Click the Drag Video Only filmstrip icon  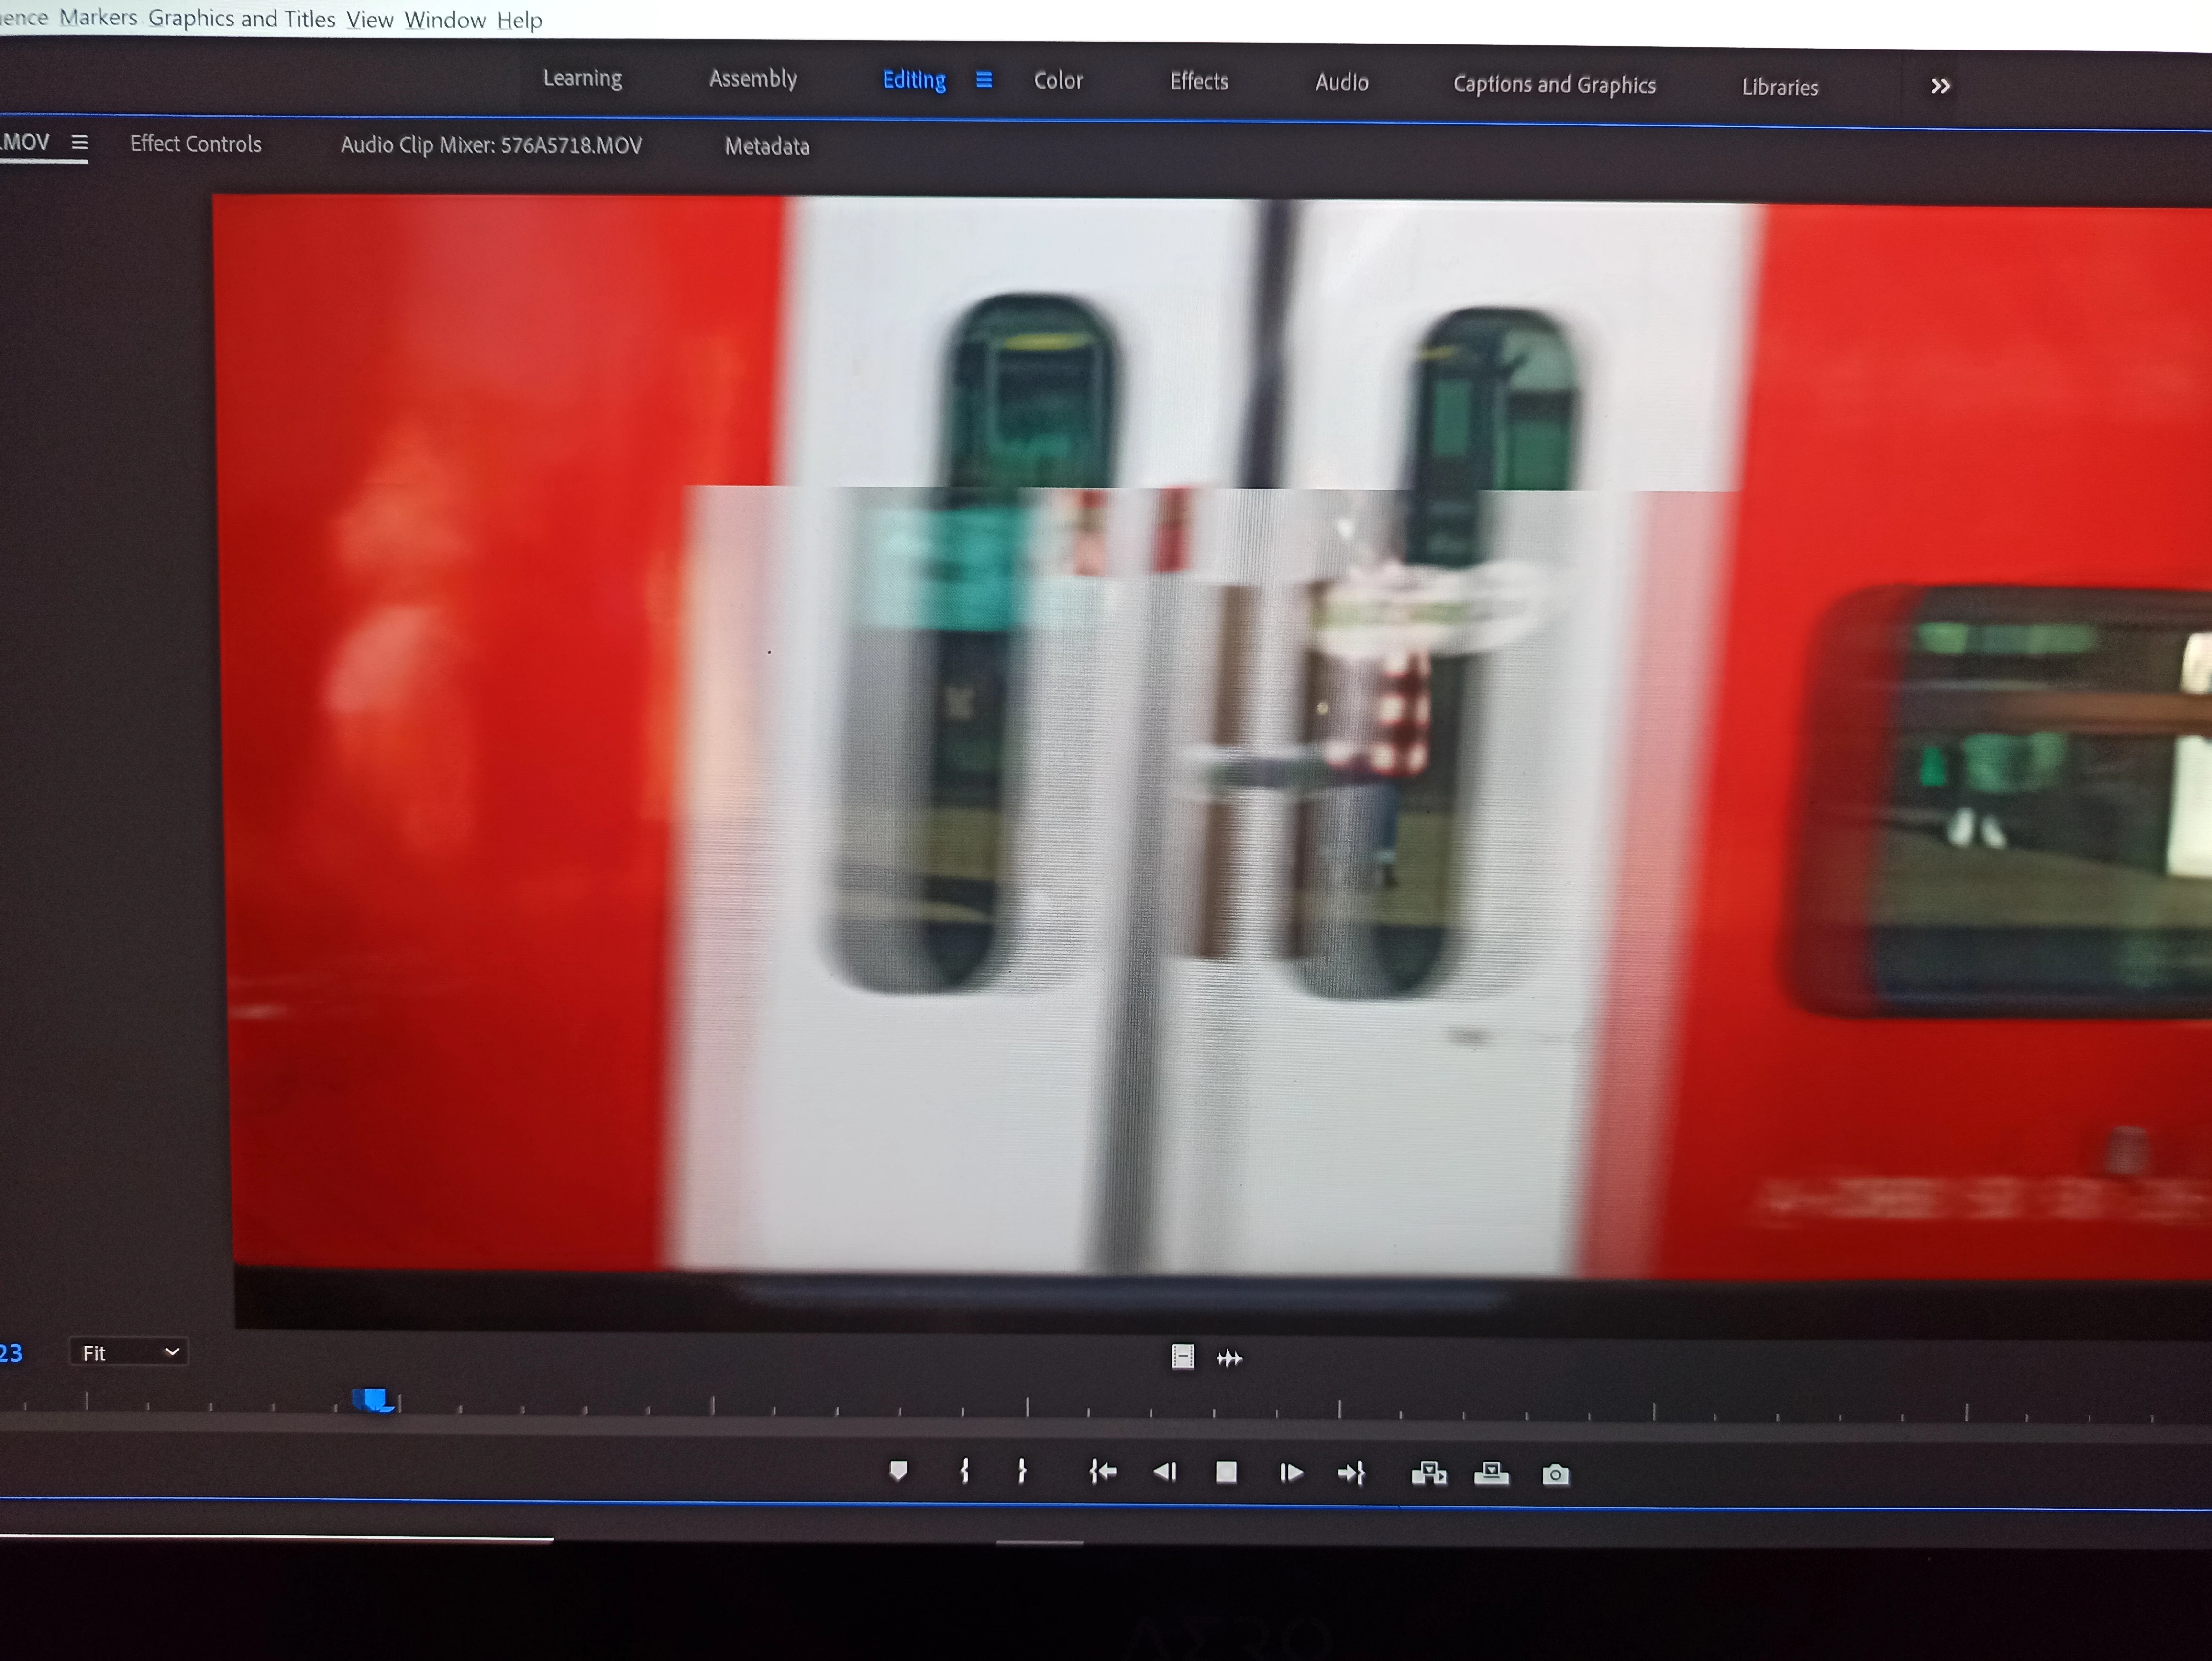coord(1182,1357)
